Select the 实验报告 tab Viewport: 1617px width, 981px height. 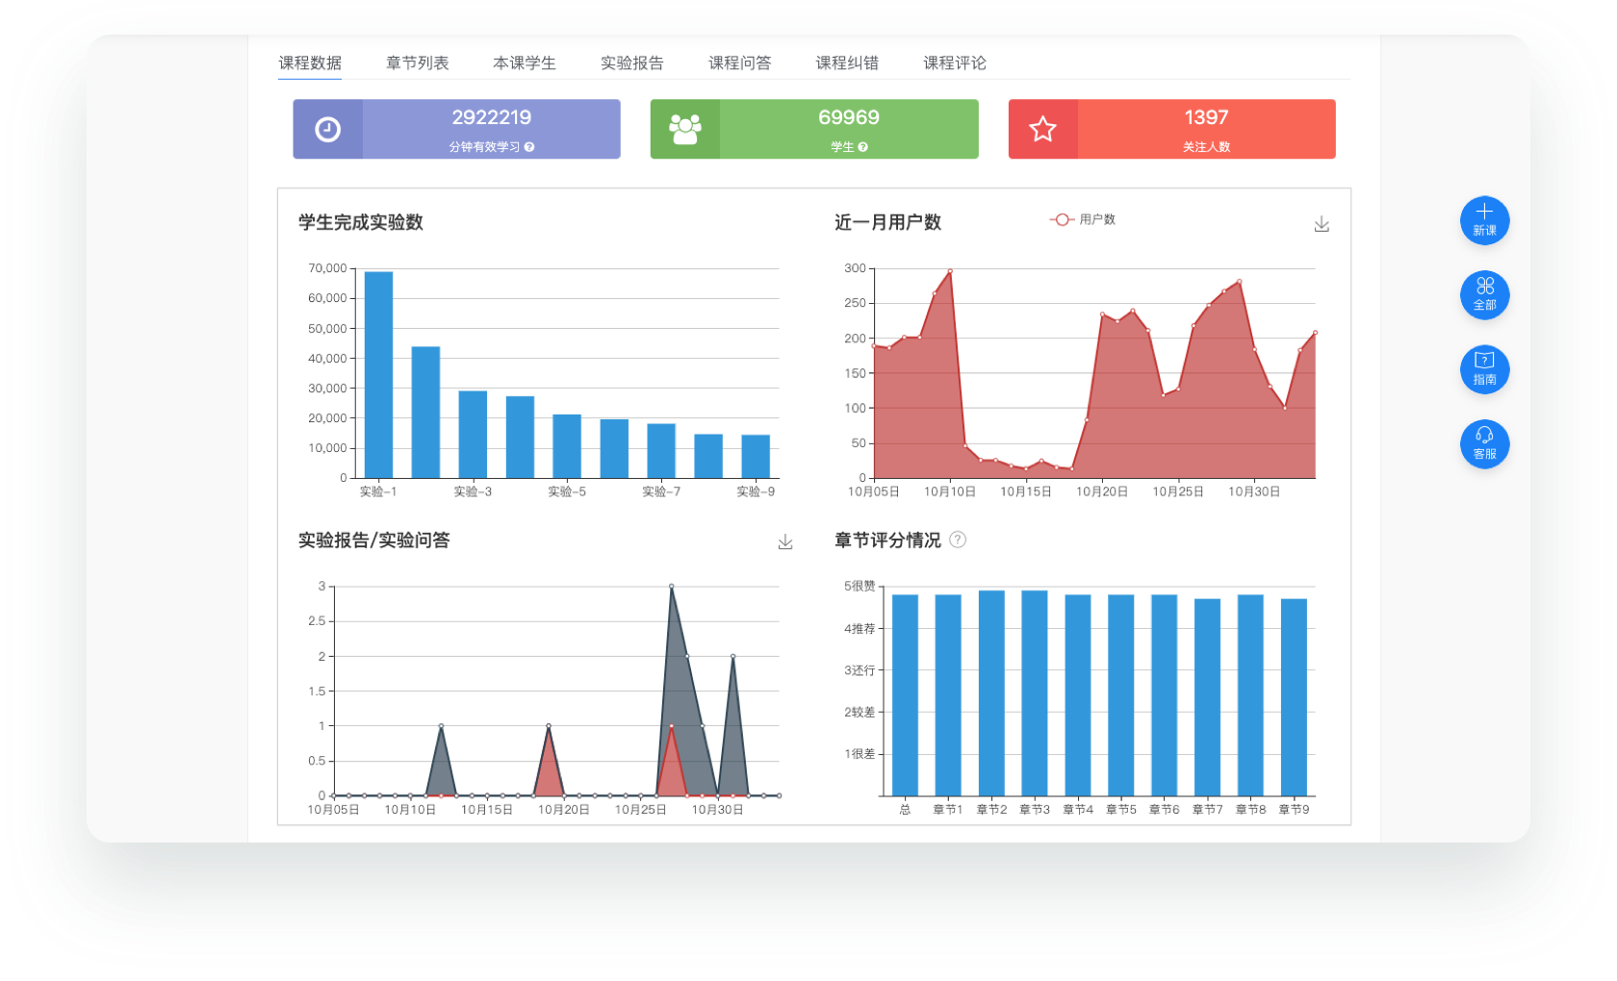[x=632, y=63]
